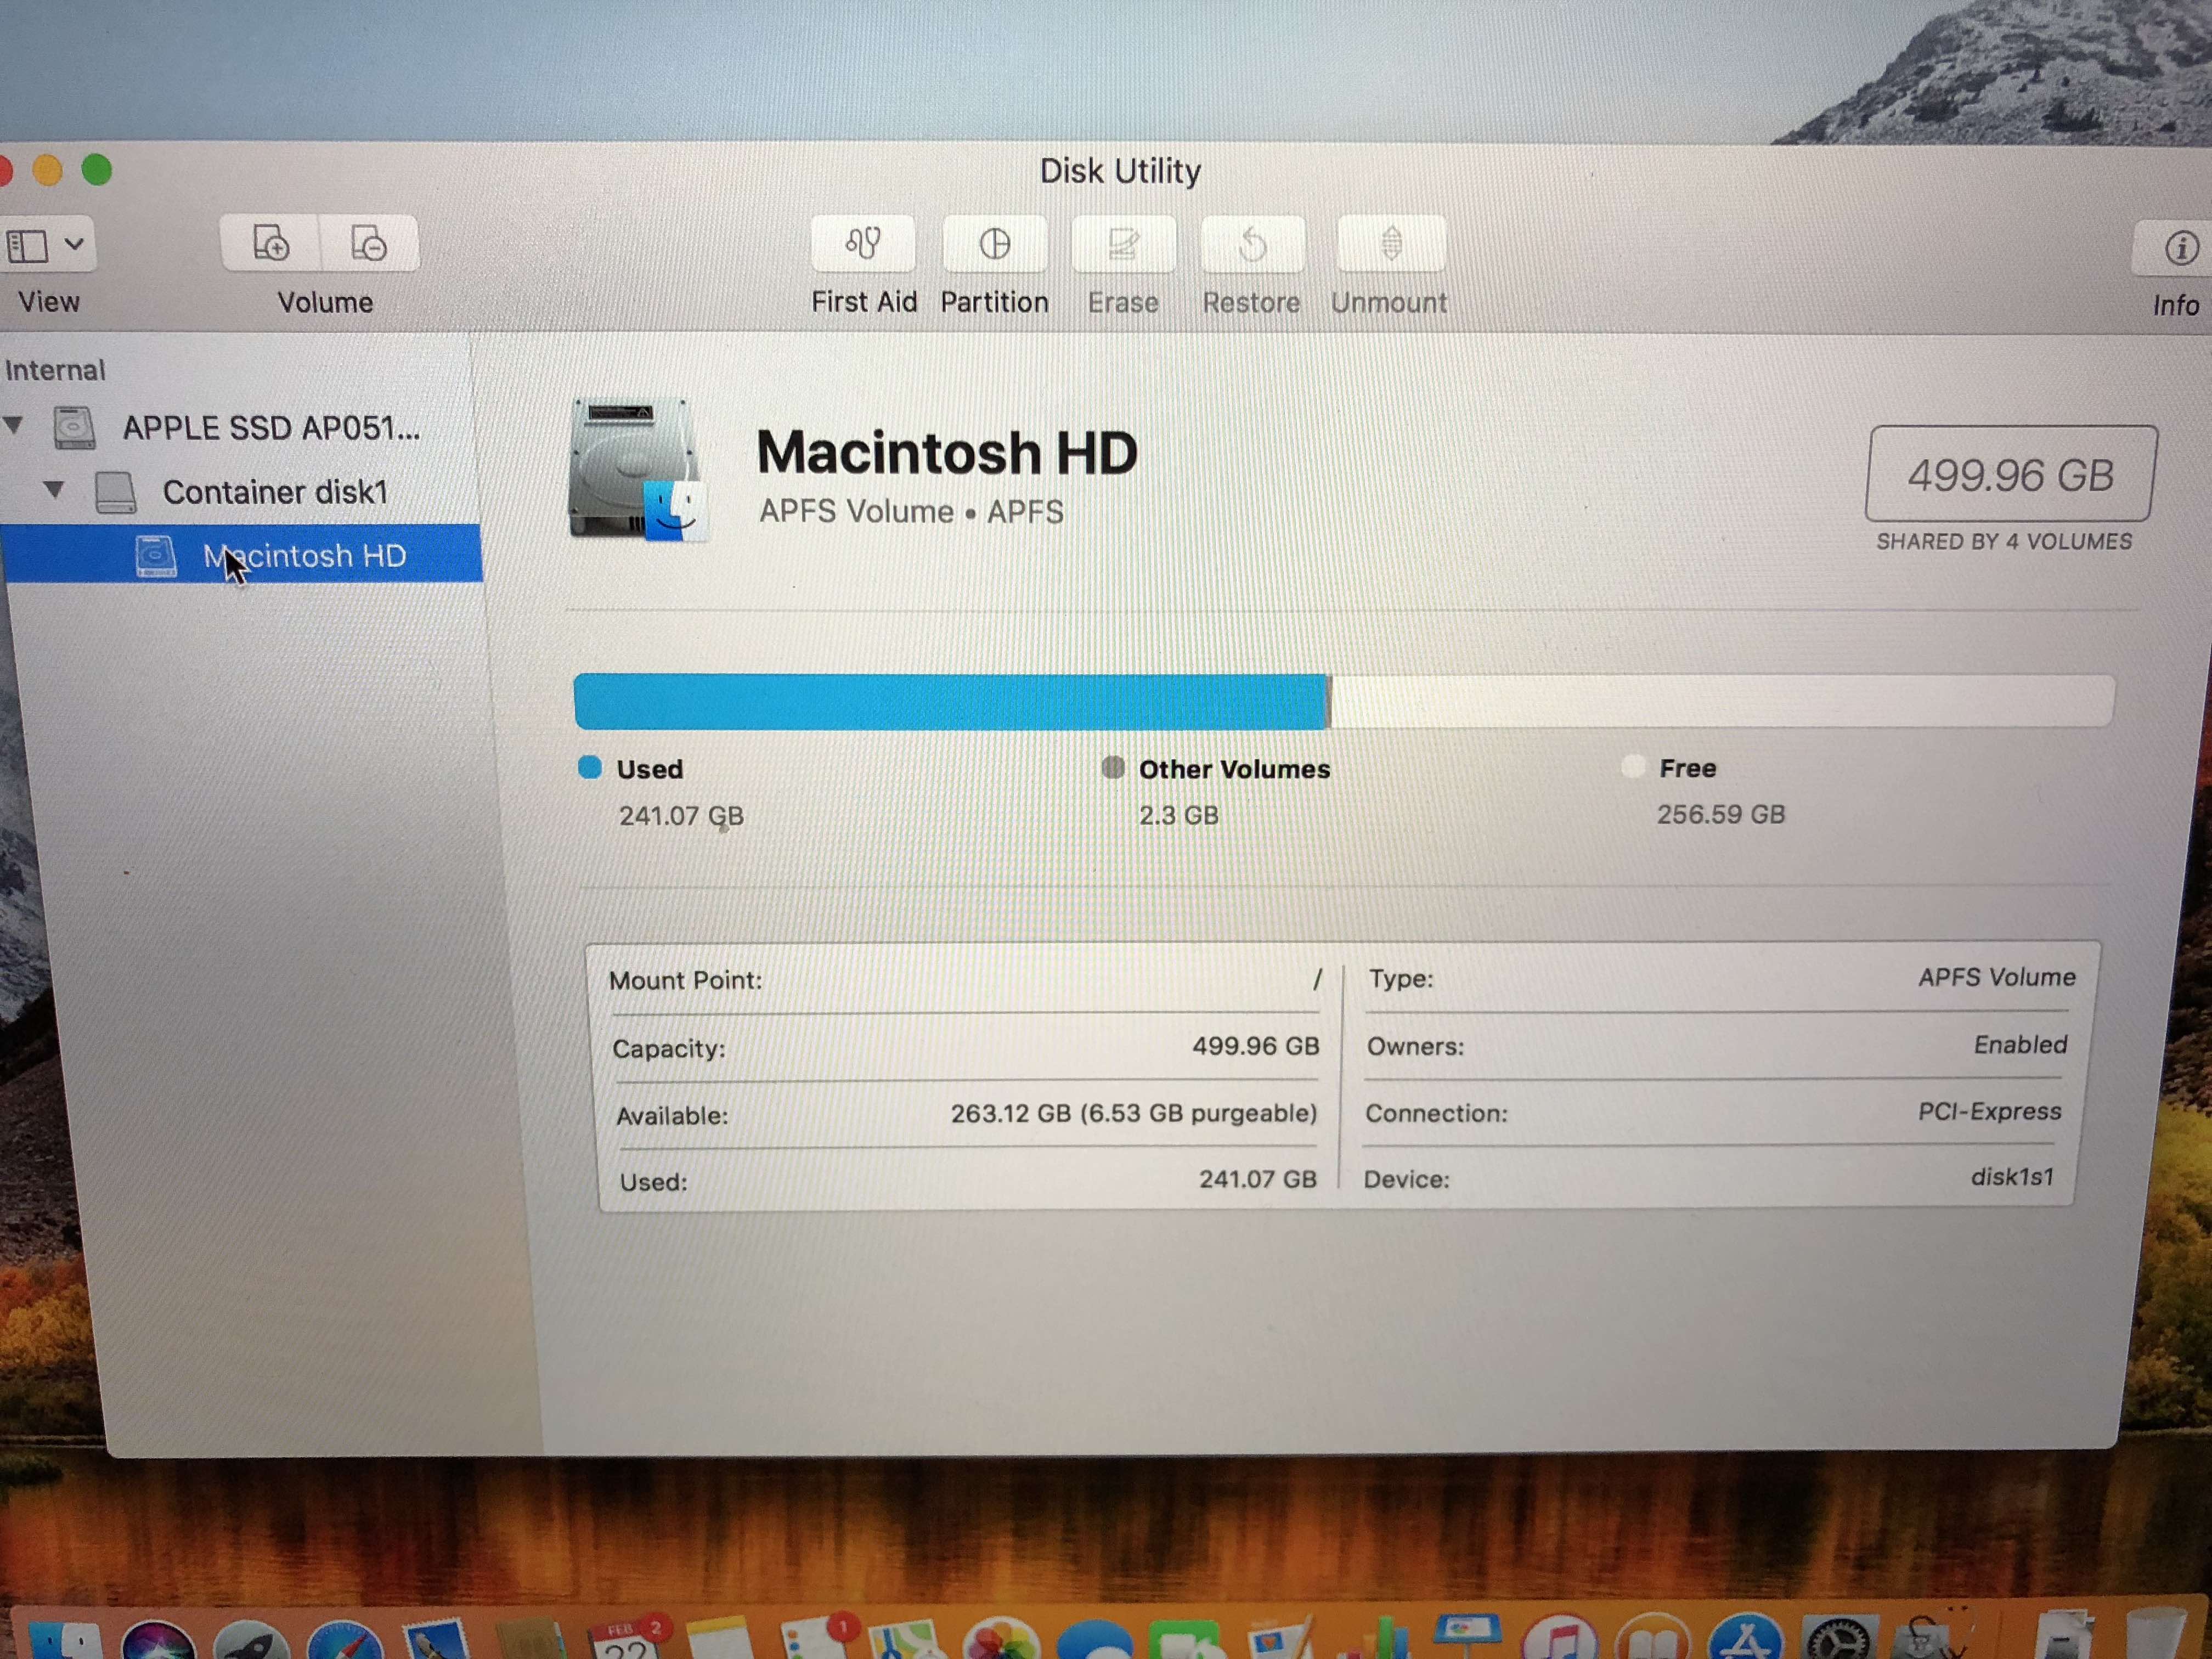Click the Mount Point value slash

1317,979
